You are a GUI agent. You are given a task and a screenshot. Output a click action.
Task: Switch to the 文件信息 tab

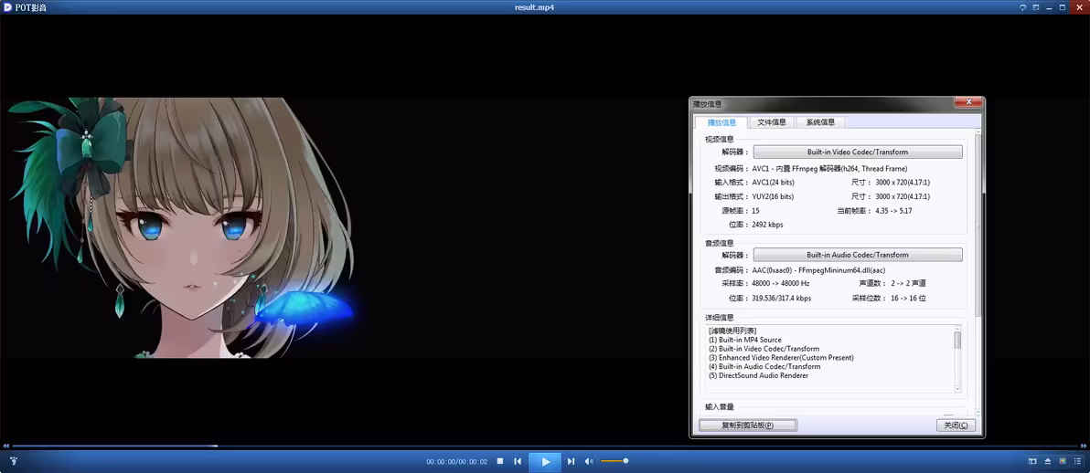point(772,122)
